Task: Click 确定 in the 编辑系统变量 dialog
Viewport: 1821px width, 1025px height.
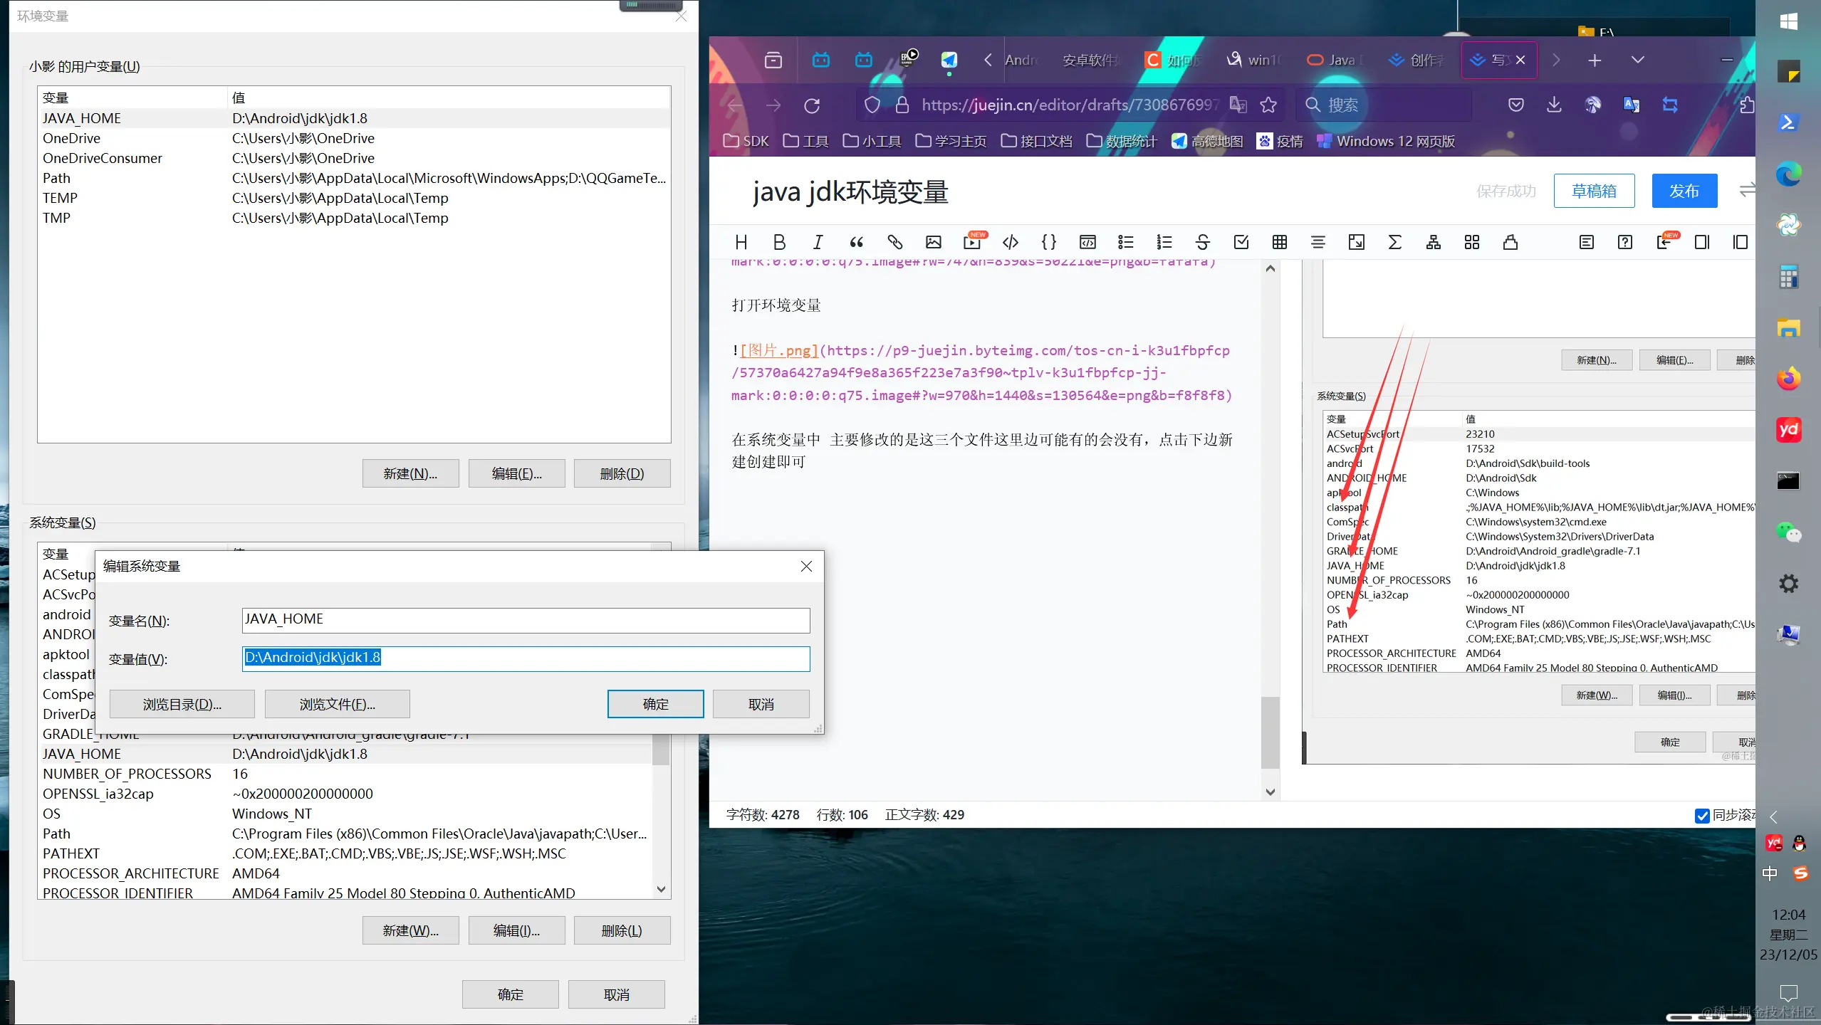Action: pos(654,703)
